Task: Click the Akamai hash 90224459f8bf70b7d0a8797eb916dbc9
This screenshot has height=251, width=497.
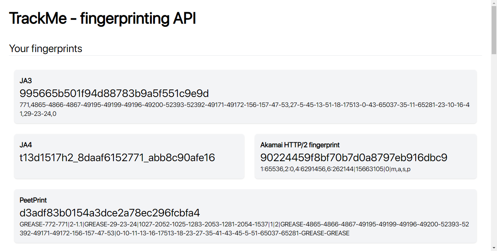Action: pyautogui.click(x=354, y=158)
